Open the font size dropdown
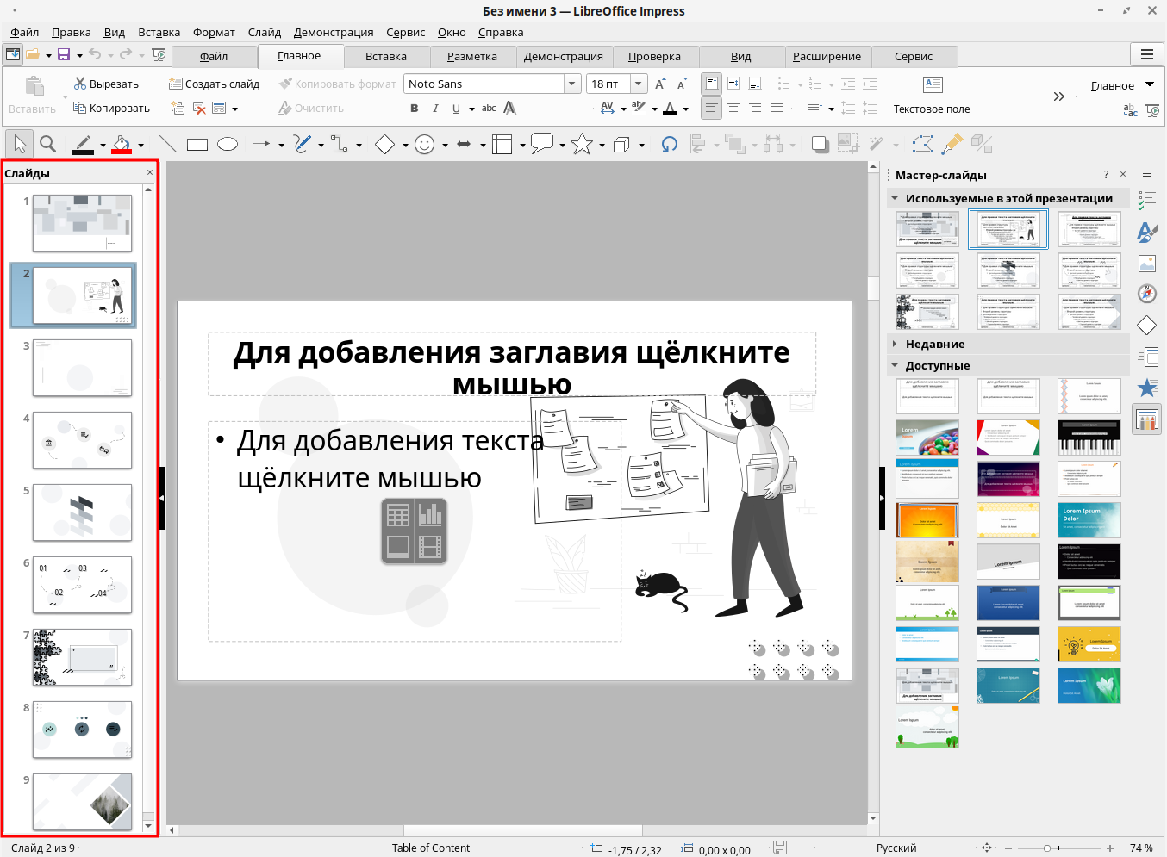Viewport: 1167px width, 857px height. (x=639, y=84)
